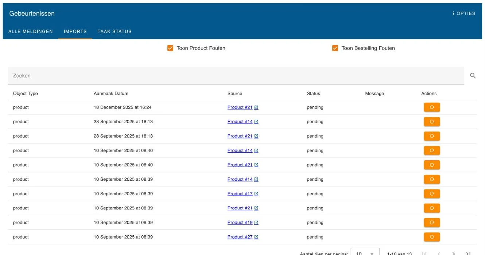This screenshot has height=255, width=485.
Task: Open Product #21 link dated 10 September 08:39
Action: pyautogui.click(x=240, y=208)
